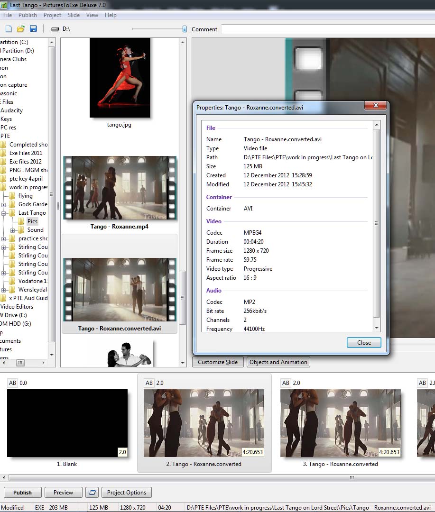Click the New project icon
Screen dimensions: 435x512
pos(9,29)
